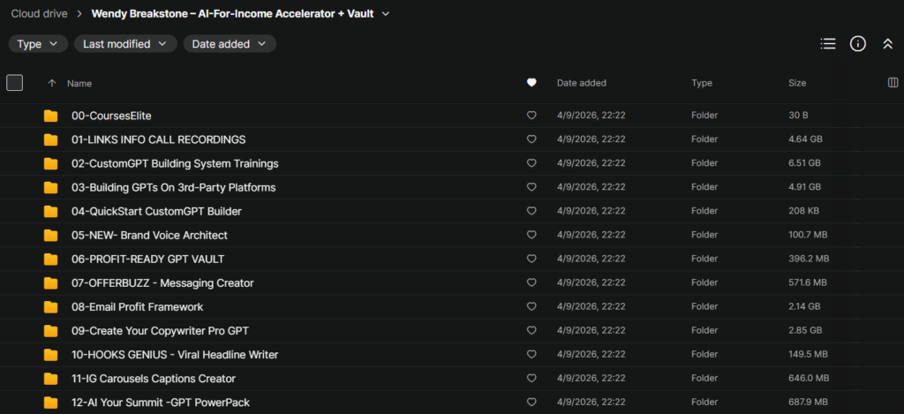This screenshot has height=414, width=904.
Task: Sort by the Size column header
Action: tap(797, 83)
